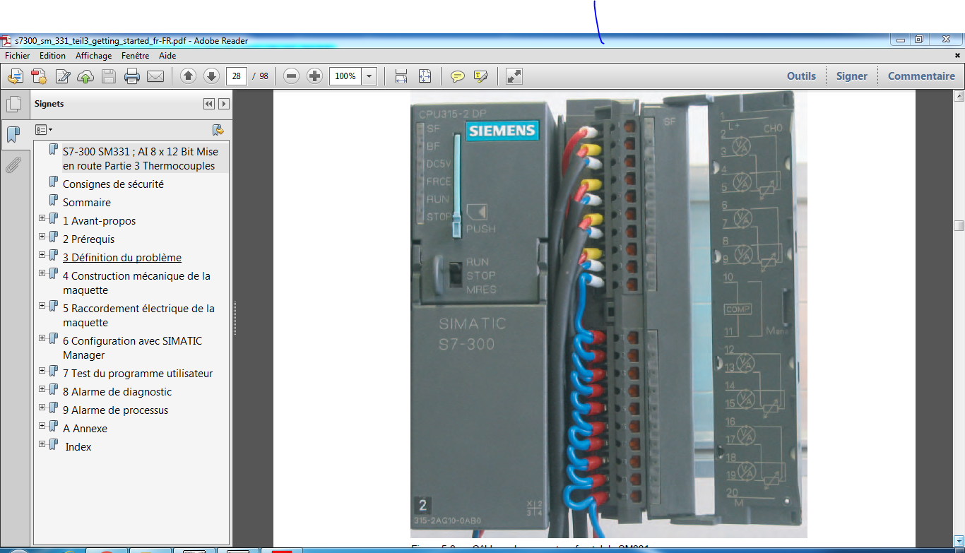This screenshot has width=965, height=553.
Task: Open the Fenêtre menu
Action: click(135, 56)
